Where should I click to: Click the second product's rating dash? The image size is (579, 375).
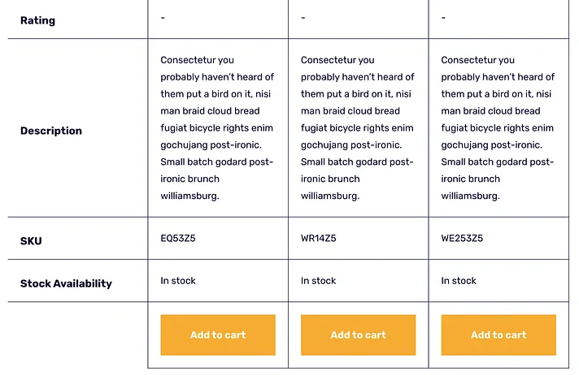[303, 18]
